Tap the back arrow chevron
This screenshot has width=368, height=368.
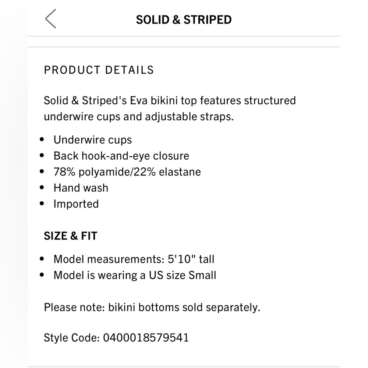pyautogui.click(x=51, y=19)
